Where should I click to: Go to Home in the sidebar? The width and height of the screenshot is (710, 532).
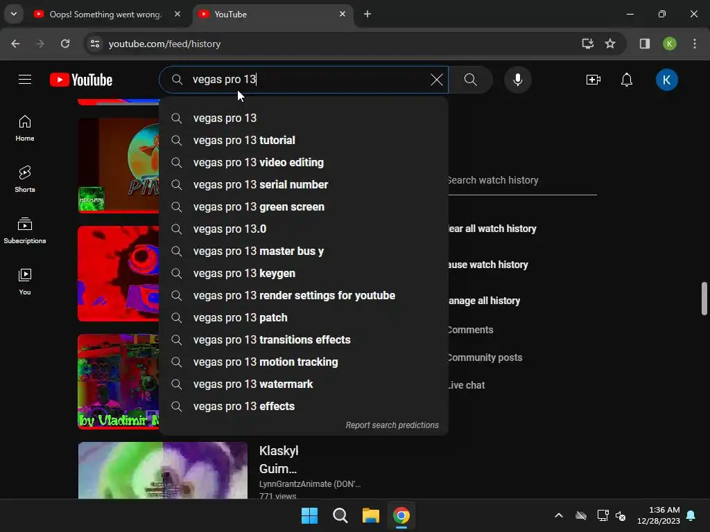25,128
